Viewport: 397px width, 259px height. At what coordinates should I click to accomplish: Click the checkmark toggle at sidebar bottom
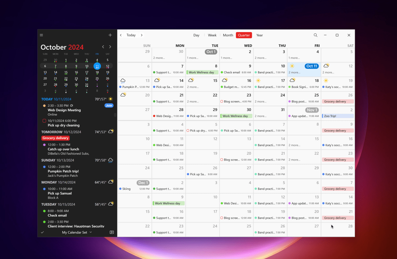42,232
